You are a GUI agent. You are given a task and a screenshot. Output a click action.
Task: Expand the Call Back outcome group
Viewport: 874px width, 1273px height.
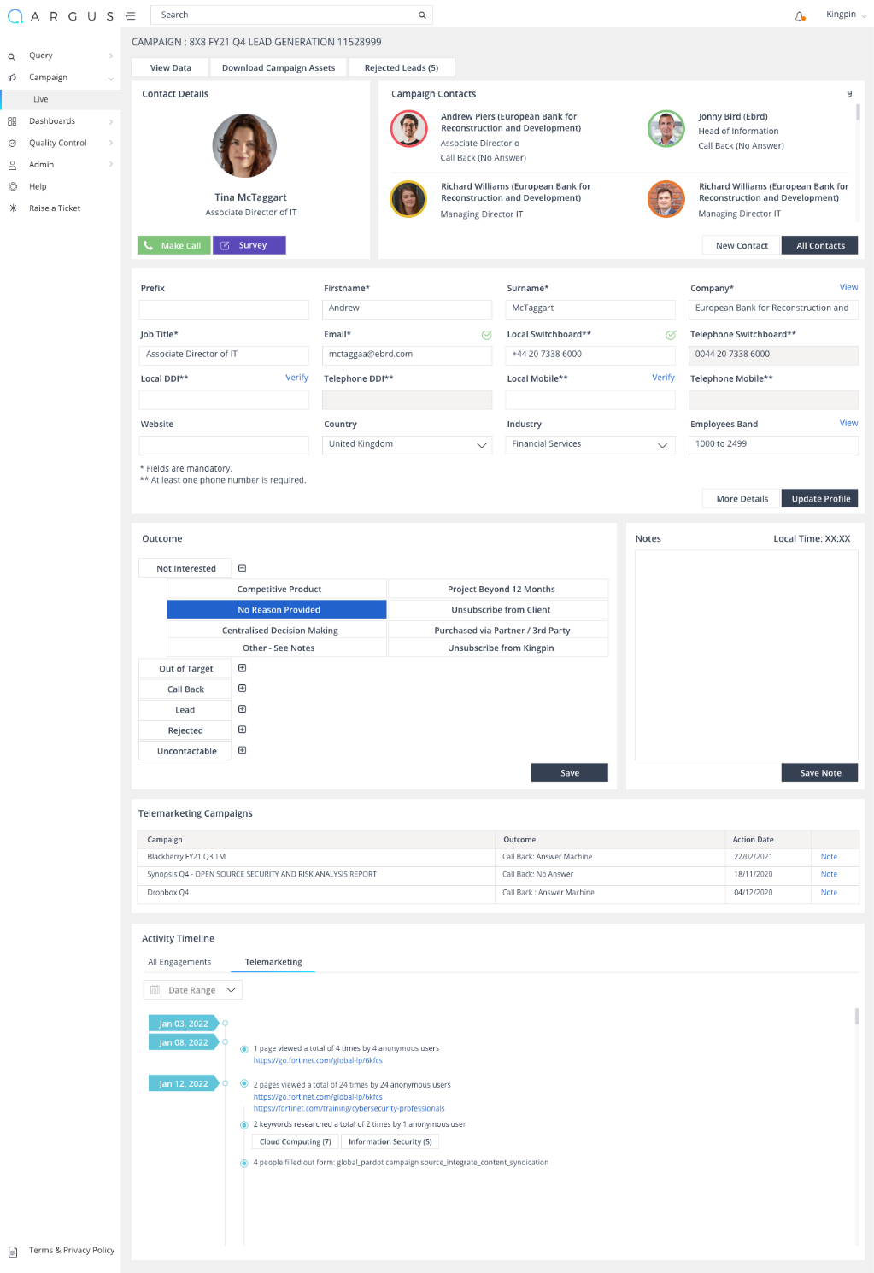pyautogui.click(x=242, y=689)
